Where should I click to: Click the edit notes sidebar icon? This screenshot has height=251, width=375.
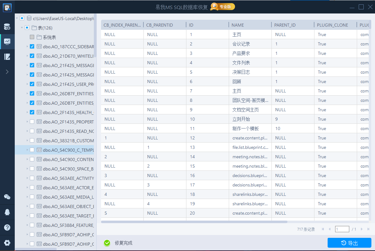(7, 57)
